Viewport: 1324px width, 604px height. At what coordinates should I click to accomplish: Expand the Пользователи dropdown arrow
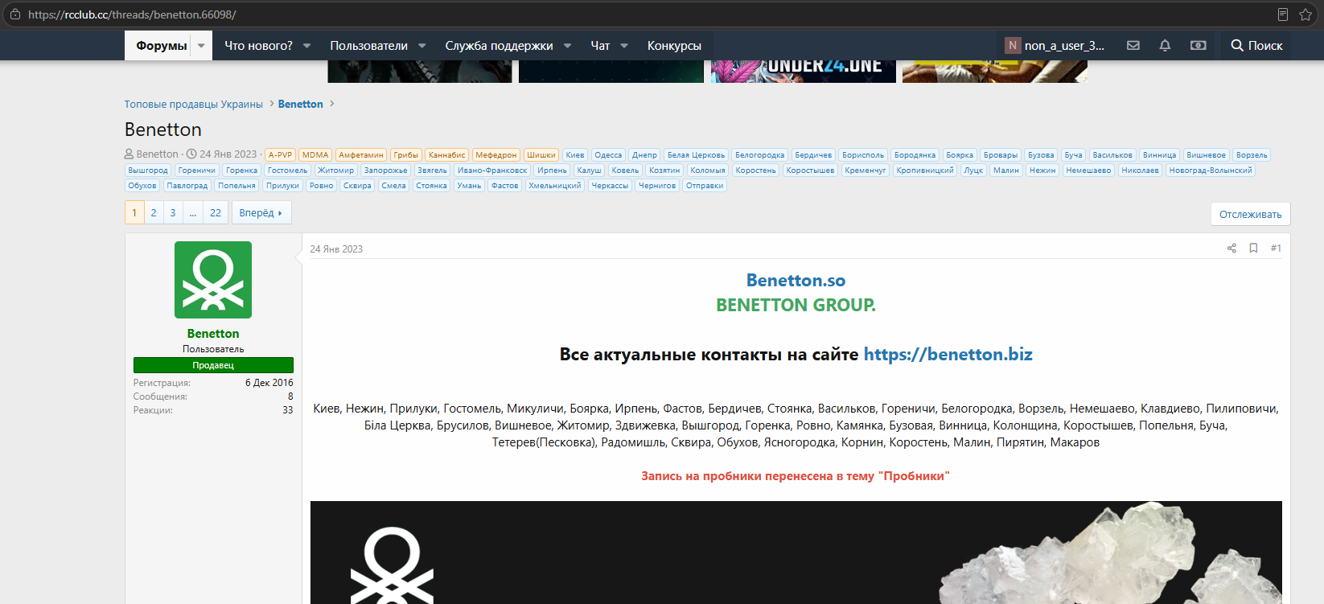[422, 46]
